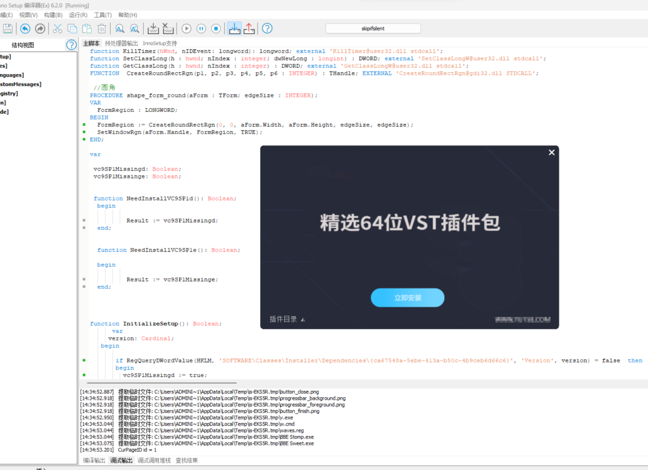Switch to the InnoSetup支持 tab
Screen dimensions: 648x470
point(160,43)
